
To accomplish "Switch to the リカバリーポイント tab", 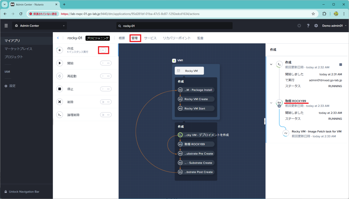I will pyautogui.click(x=177, y=38).
